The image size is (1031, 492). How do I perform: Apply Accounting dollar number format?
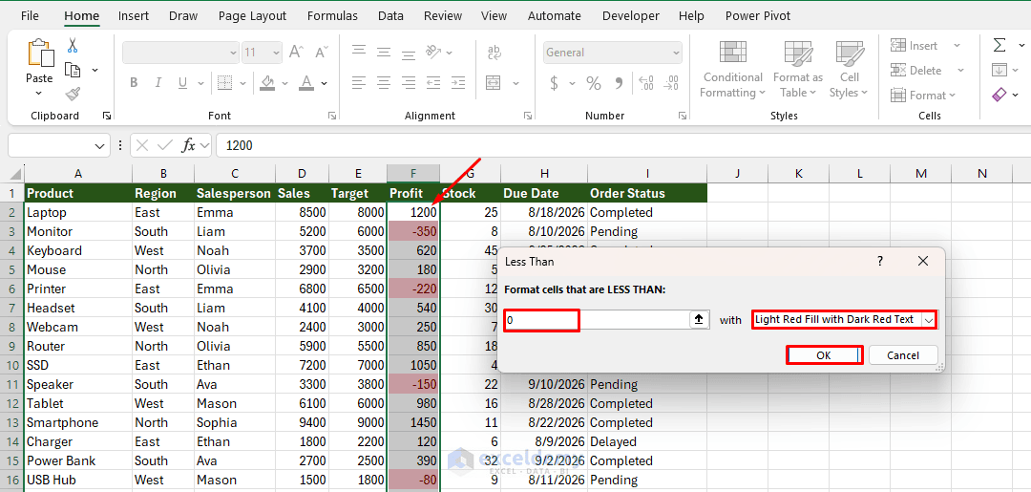tap(555, 83)
